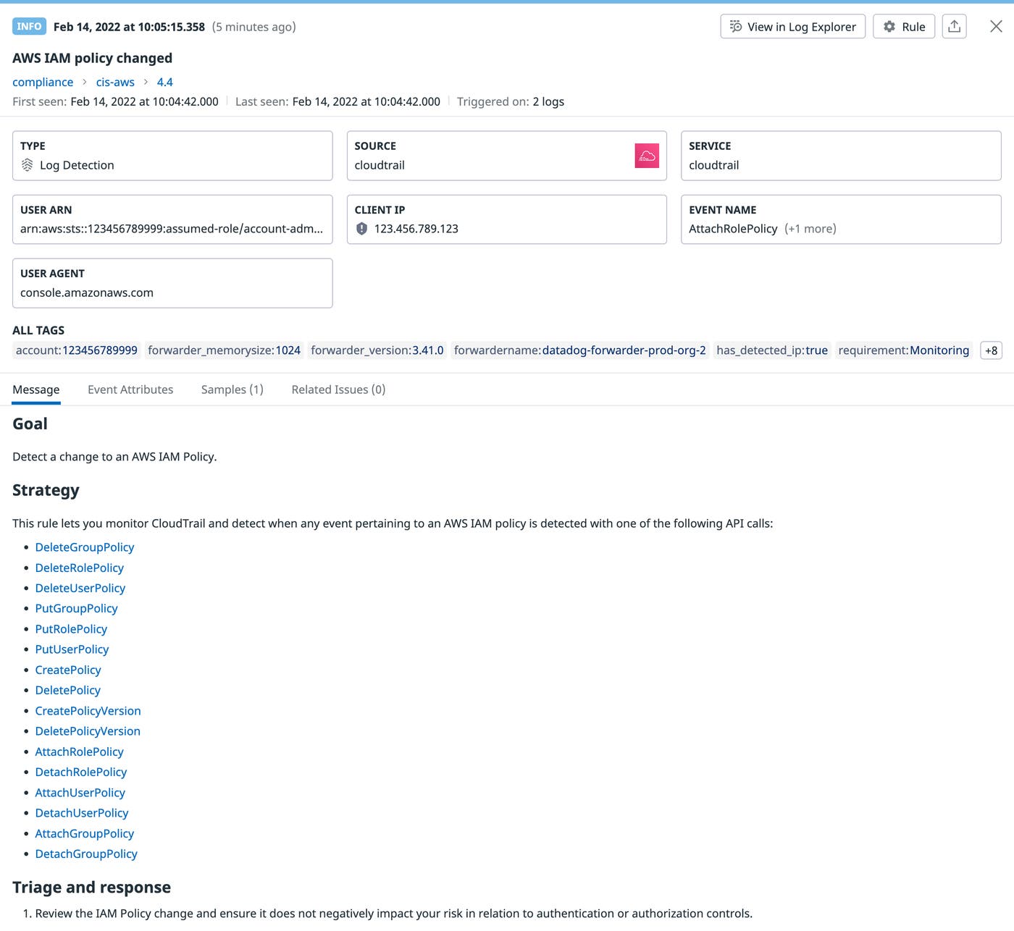Click the export/share icon in the header
Image resolution: width=1014 pixels, height=931 pixels.
click(x=954, y=26)
